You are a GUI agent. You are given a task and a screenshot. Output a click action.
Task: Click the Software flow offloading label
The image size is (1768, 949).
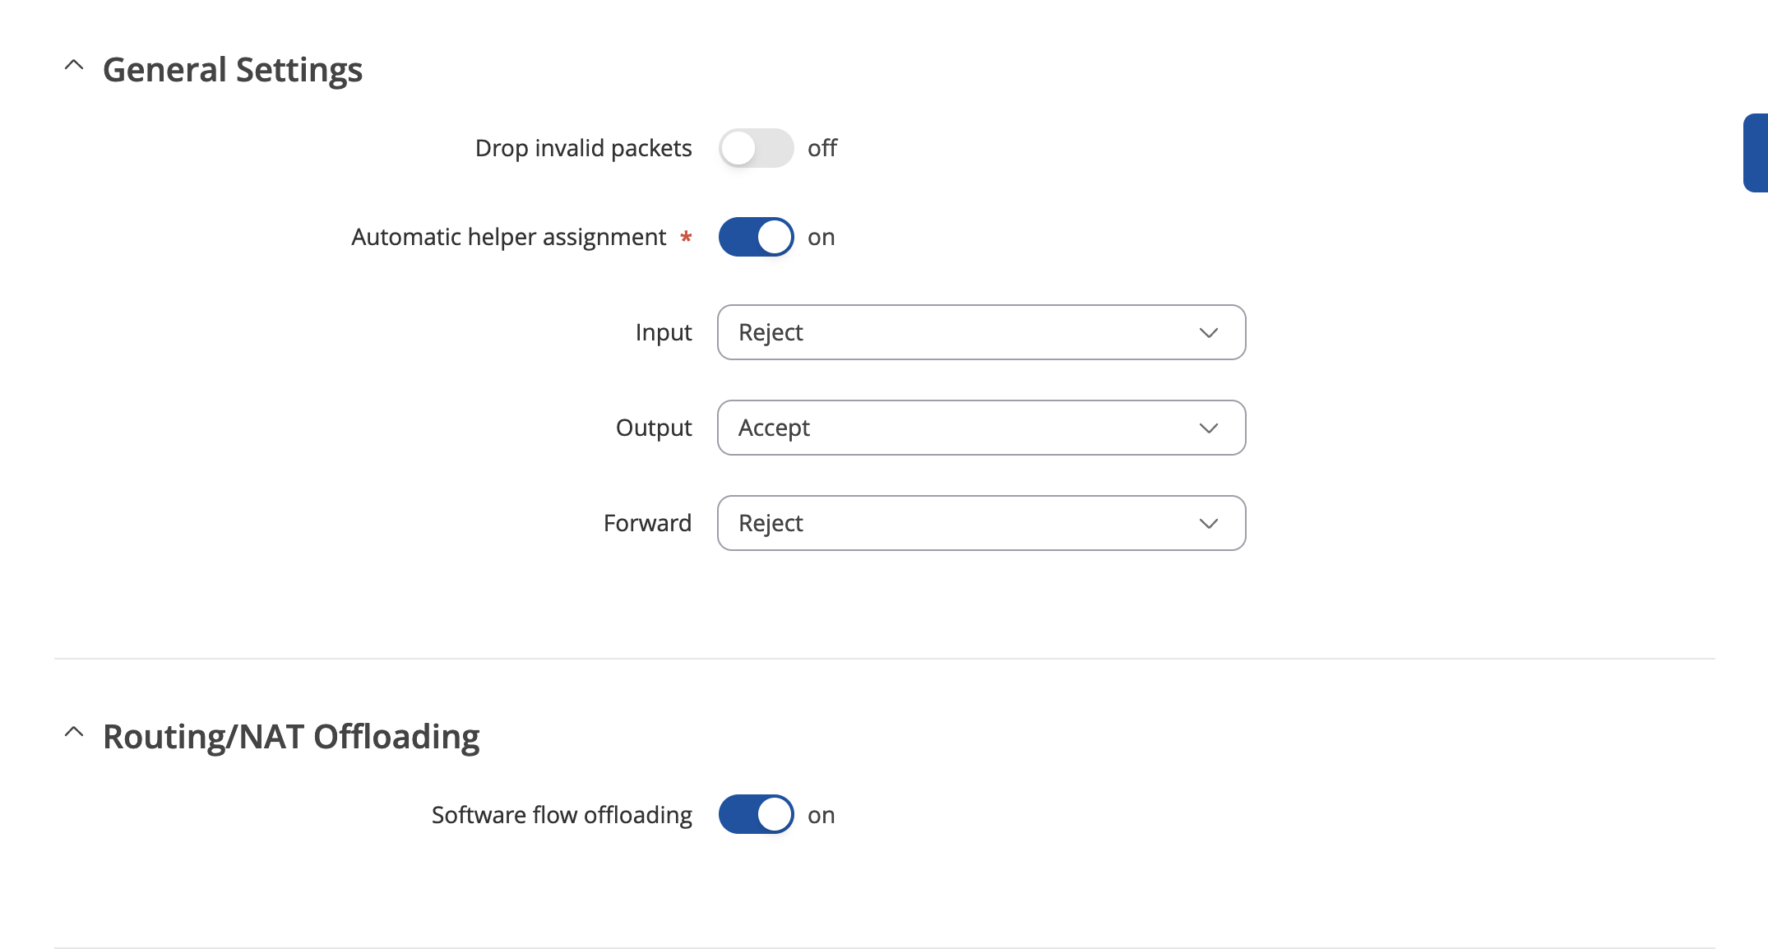pos(562,815)
